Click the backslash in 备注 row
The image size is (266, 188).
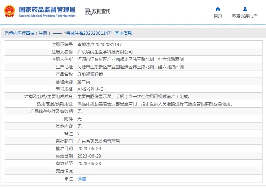point(78,134)
